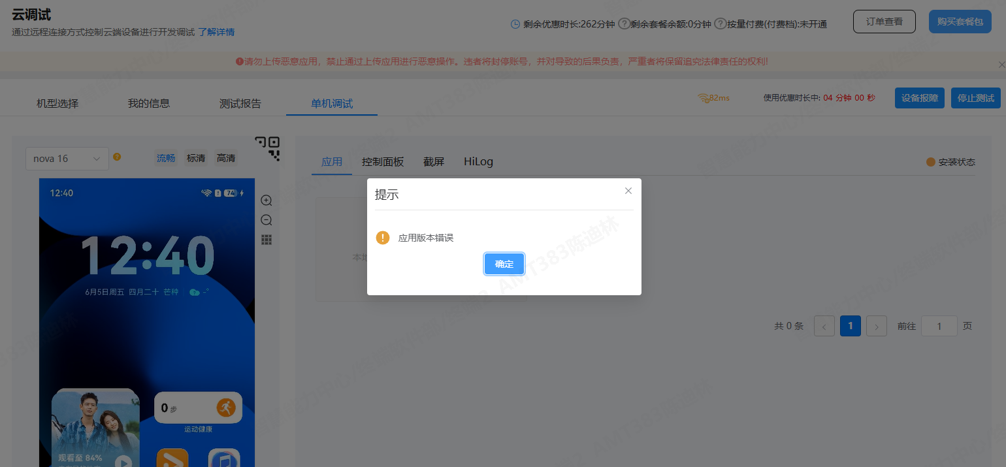Click 设备报障 button
This screenshot has height=467, width=1006.
click(920, 98)
